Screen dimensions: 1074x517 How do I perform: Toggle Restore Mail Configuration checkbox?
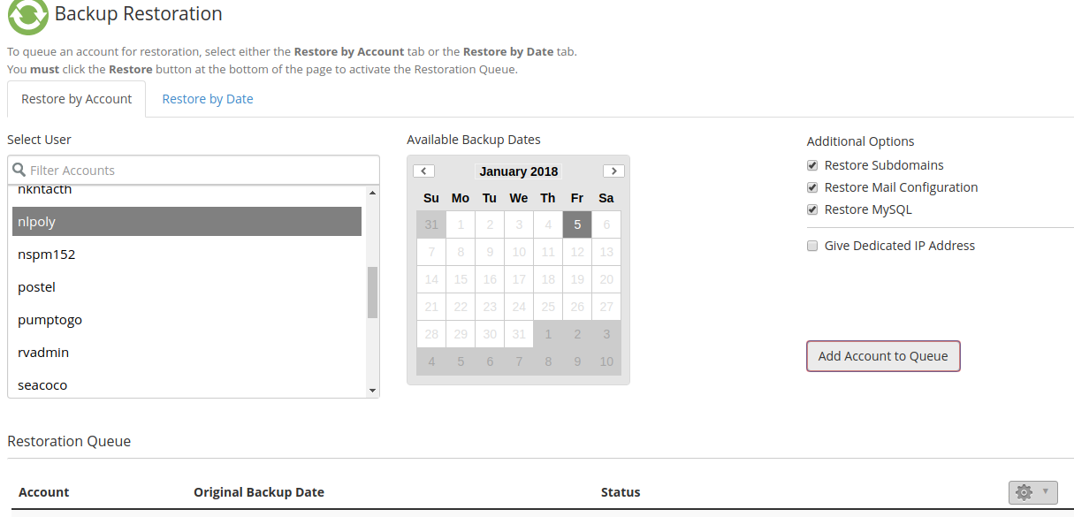(x=812, y=187)
